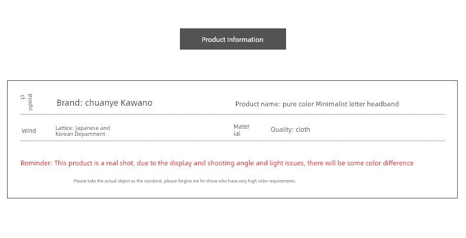The height and width of the screenshot is (238, 466).
Task: Click the small gray actual-object disclaimer
Action: pyautogui.click(x=185, y=181)
